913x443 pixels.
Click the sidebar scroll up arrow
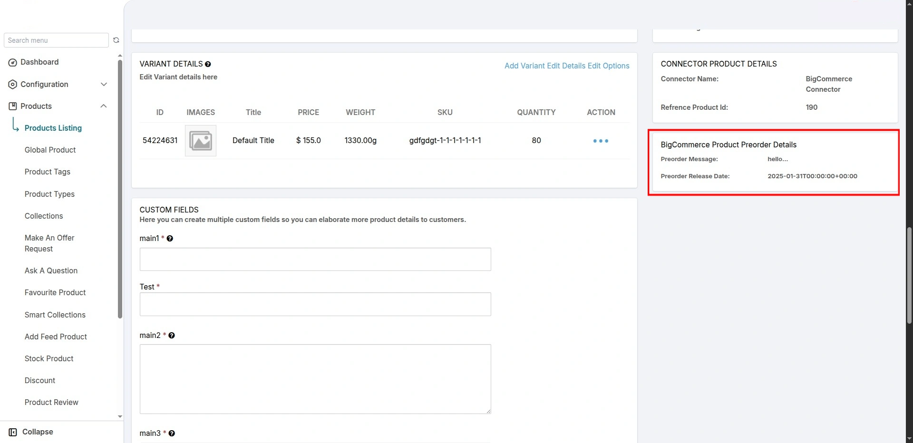pos(120,56)
